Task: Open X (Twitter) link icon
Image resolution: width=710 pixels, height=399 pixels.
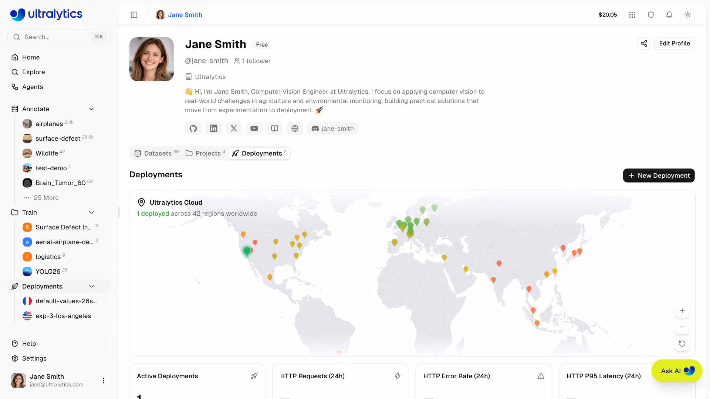Action: click(234, 128)
